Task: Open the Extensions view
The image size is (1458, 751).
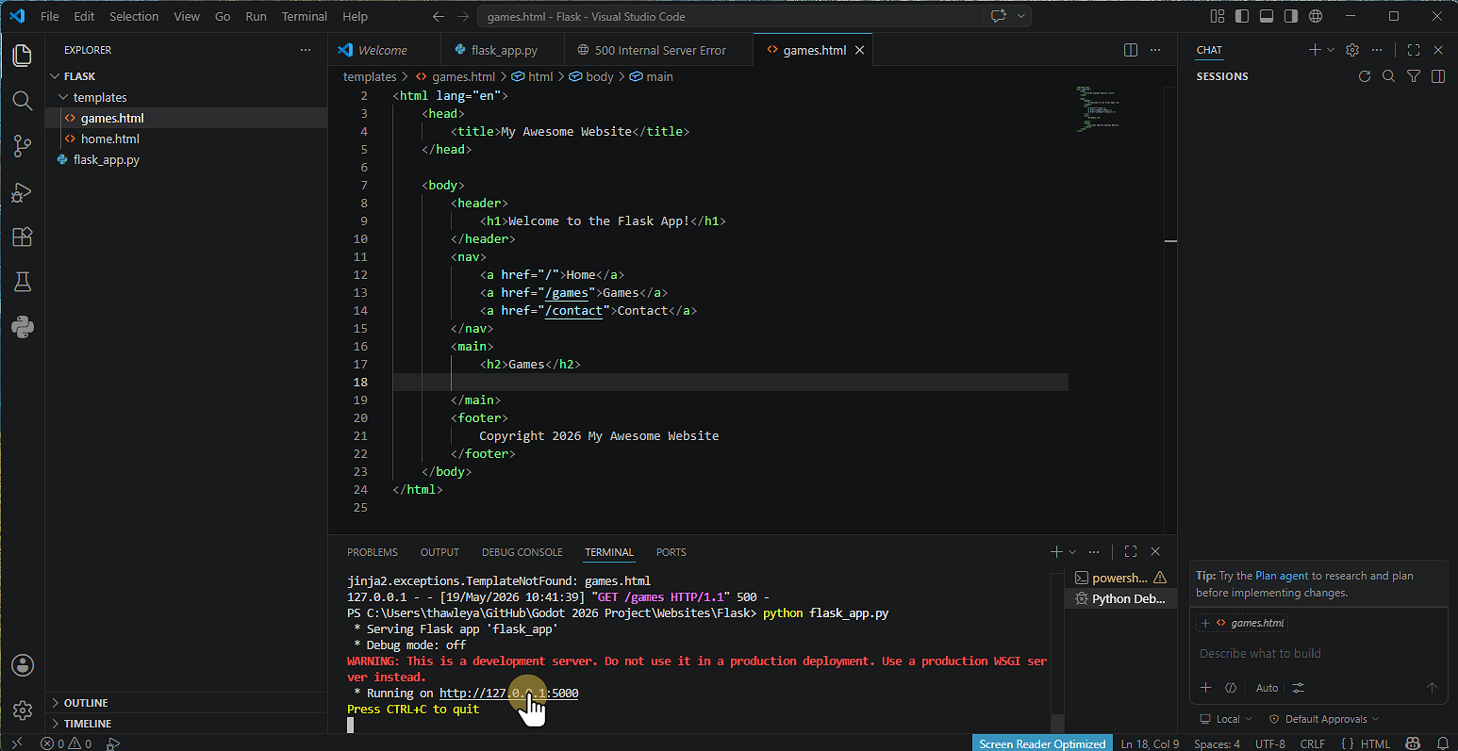Action: [x=23, y=237]
